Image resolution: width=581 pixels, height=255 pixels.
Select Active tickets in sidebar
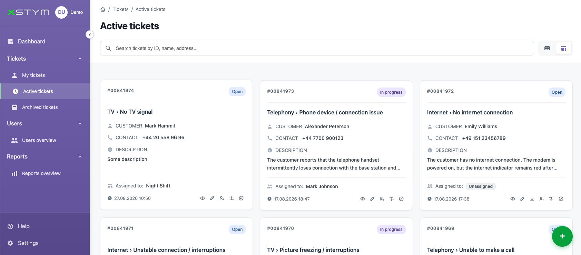point(45,91)
